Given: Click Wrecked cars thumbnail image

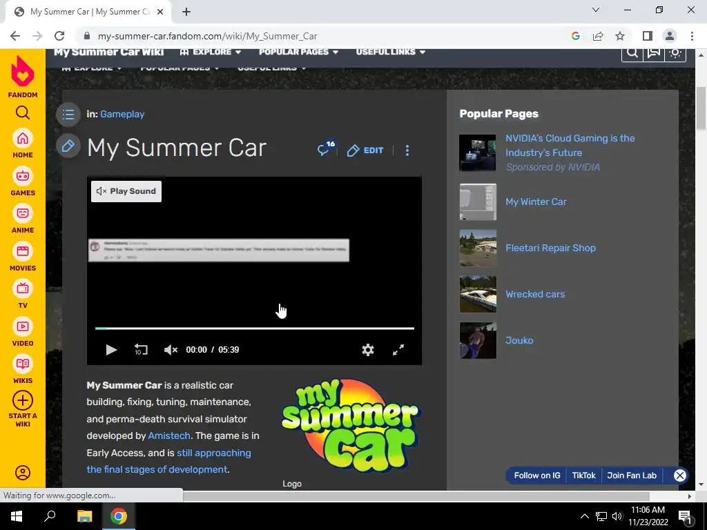Looking at the screenshot, I should tap(478, 294).
